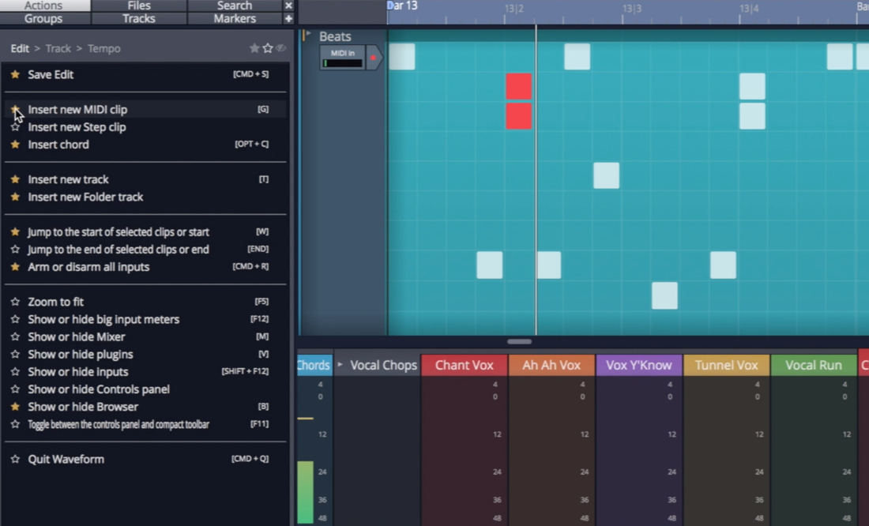
Task: Toggle favorite star for Show or hide Mixer
Action: 15,336
